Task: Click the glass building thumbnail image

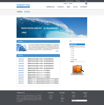Action: [x=22, y=48]
